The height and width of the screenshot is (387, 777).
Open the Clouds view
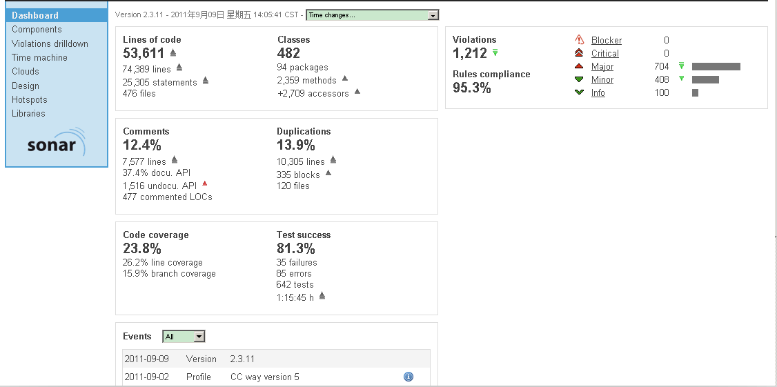[26, 71]
